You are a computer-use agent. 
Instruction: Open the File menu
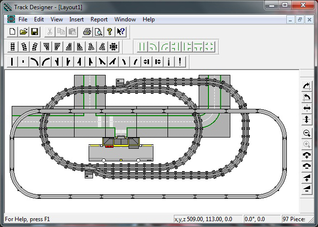(x=23, y=19)
